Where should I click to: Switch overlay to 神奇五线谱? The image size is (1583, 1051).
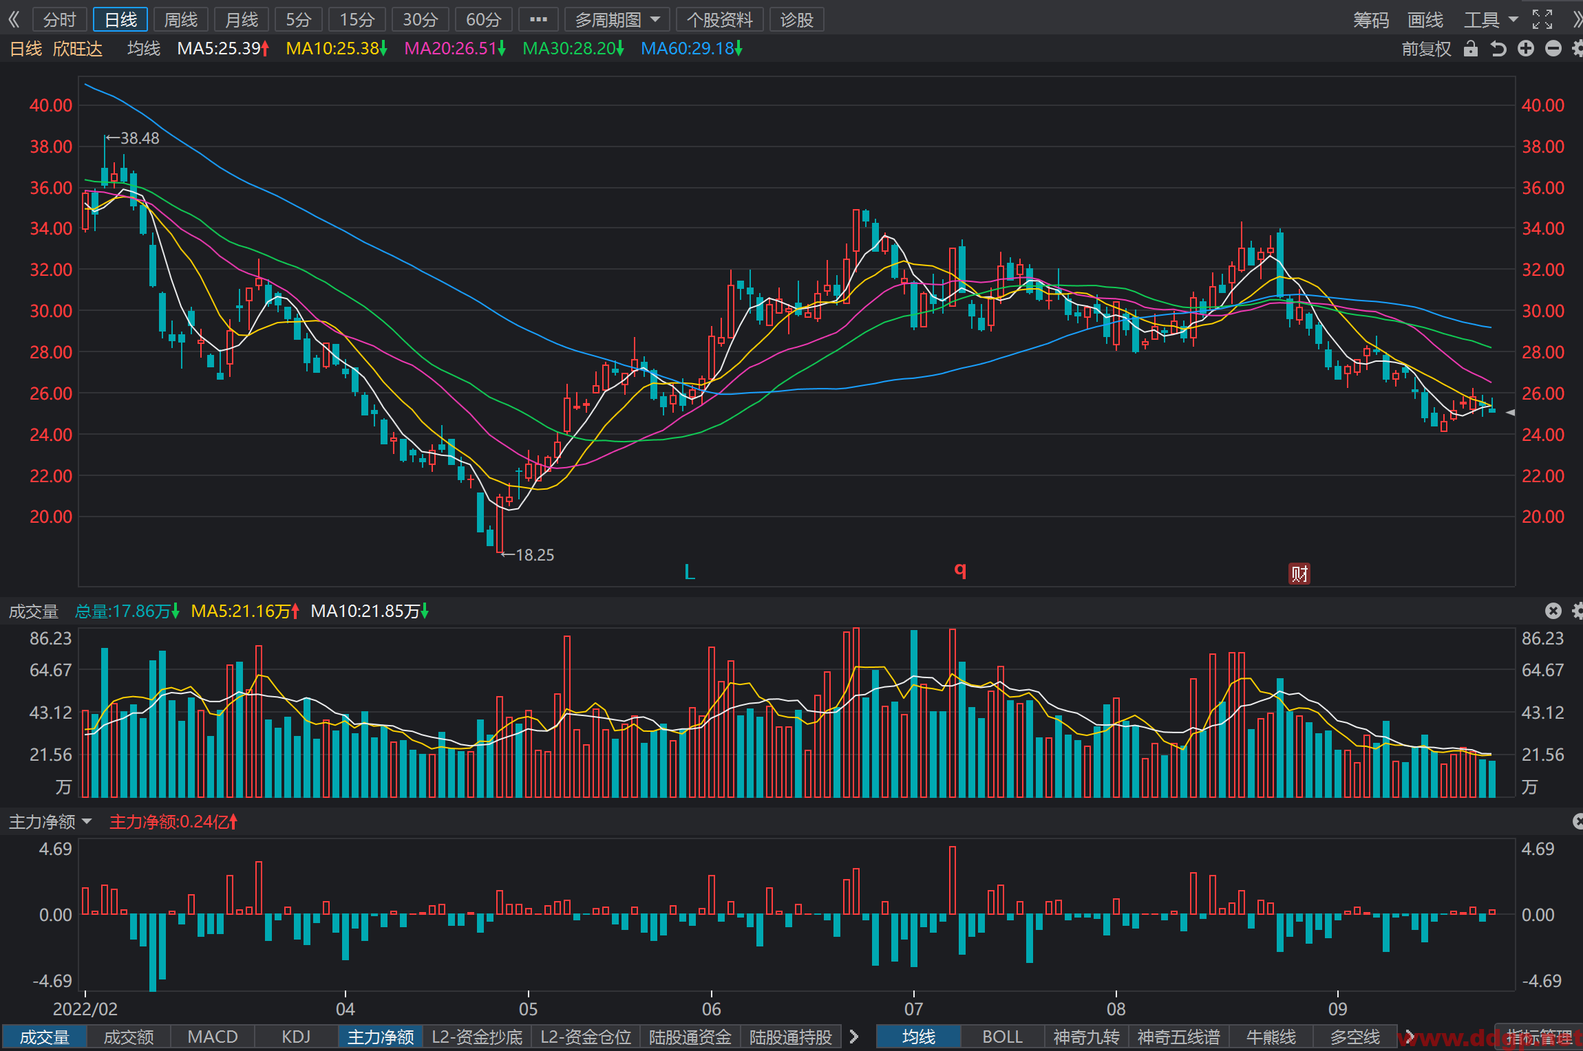[1179, 1037]
